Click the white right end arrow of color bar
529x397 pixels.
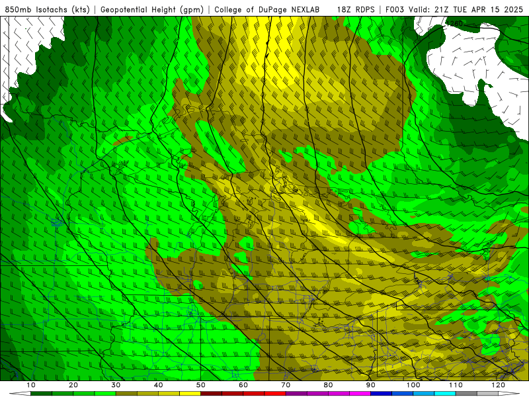[x=509, y=394]
